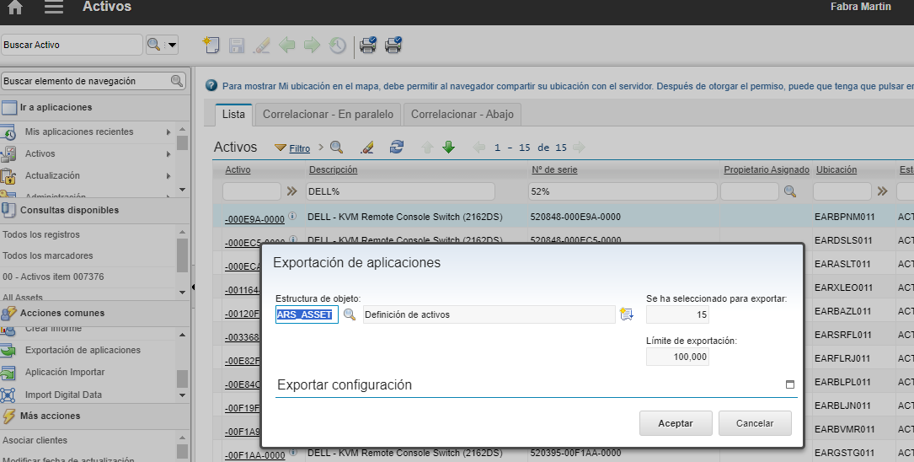Sort by the Ubicación column header

pyautogui.click(x=836, y=169)
